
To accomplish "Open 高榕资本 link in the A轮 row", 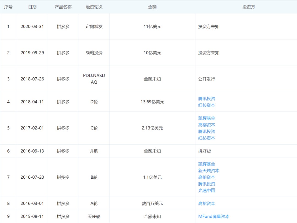I will (207, 204).
